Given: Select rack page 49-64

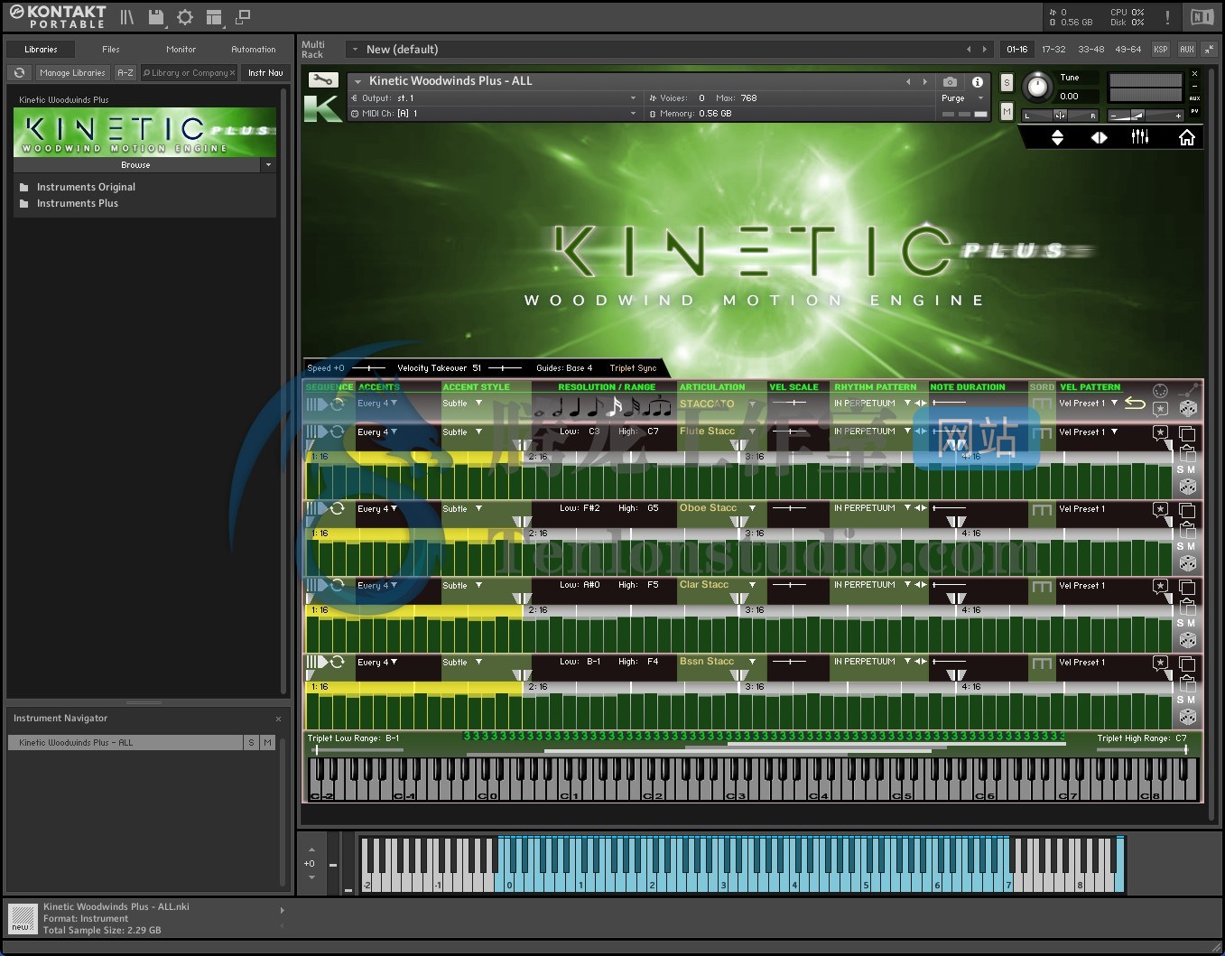Looking at the screenshot, I should point(1128,50).
